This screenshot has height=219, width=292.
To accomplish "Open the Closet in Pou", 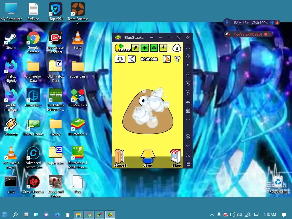I will 120,158.
